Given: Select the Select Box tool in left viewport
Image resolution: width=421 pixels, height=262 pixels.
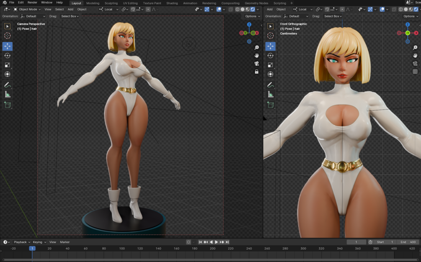Looking at the screenshot, I should 7,26.
